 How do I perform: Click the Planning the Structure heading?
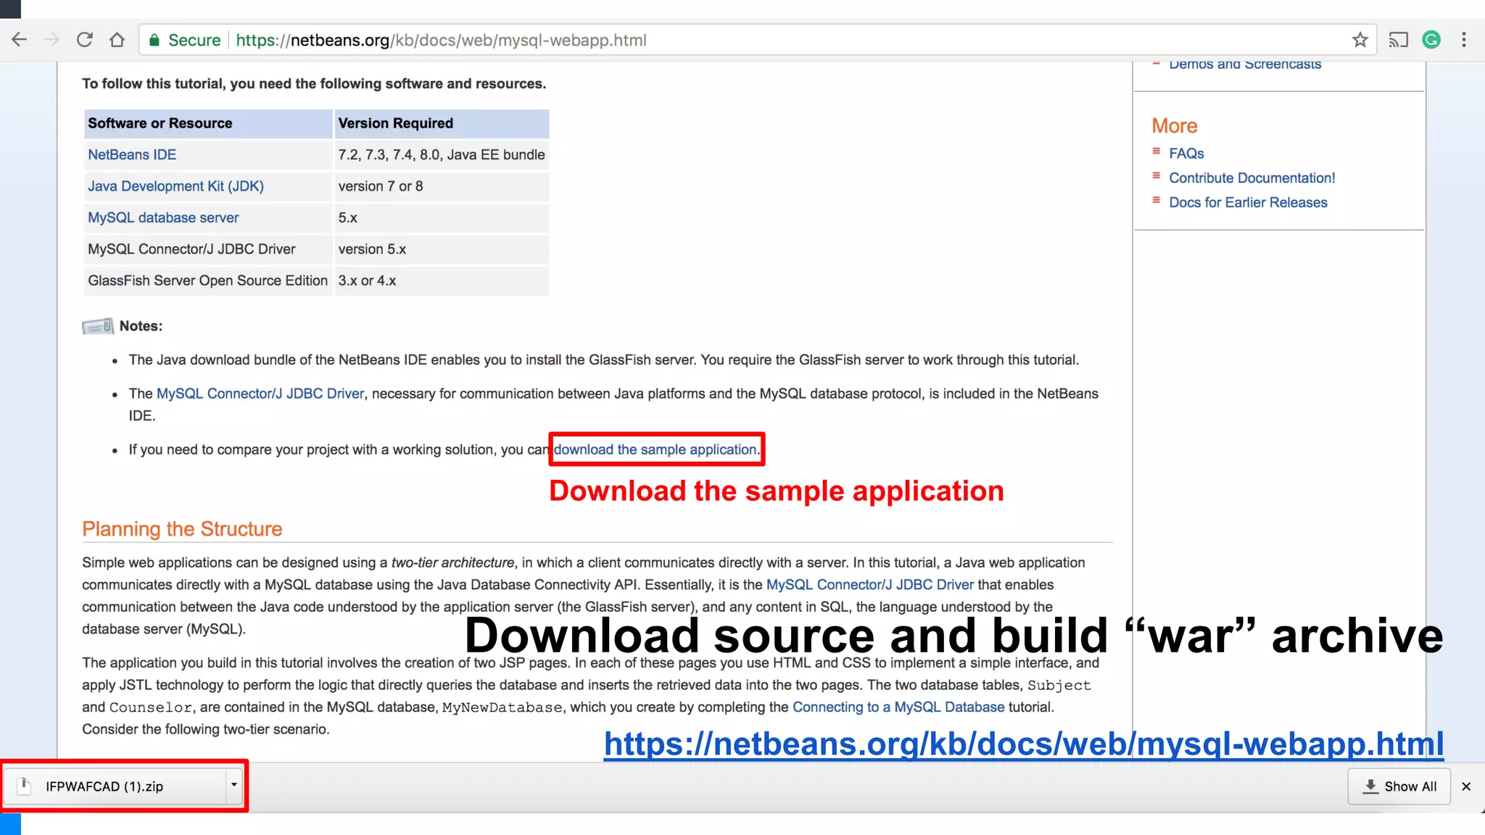tap(182, 529)
